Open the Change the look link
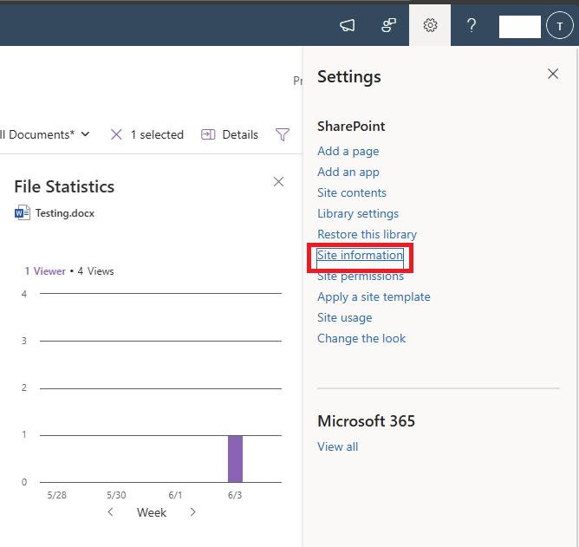 pyautogui.click(x=361, y=338)
